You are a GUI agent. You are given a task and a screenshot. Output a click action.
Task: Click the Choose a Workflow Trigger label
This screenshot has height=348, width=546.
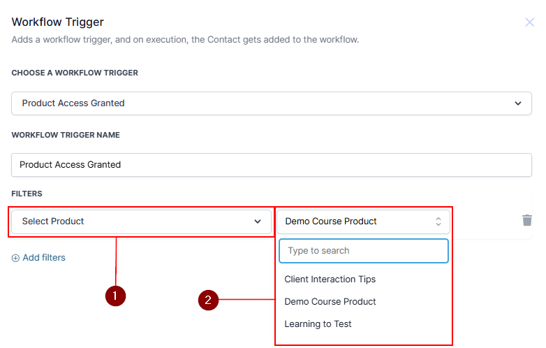click(75, 73)
